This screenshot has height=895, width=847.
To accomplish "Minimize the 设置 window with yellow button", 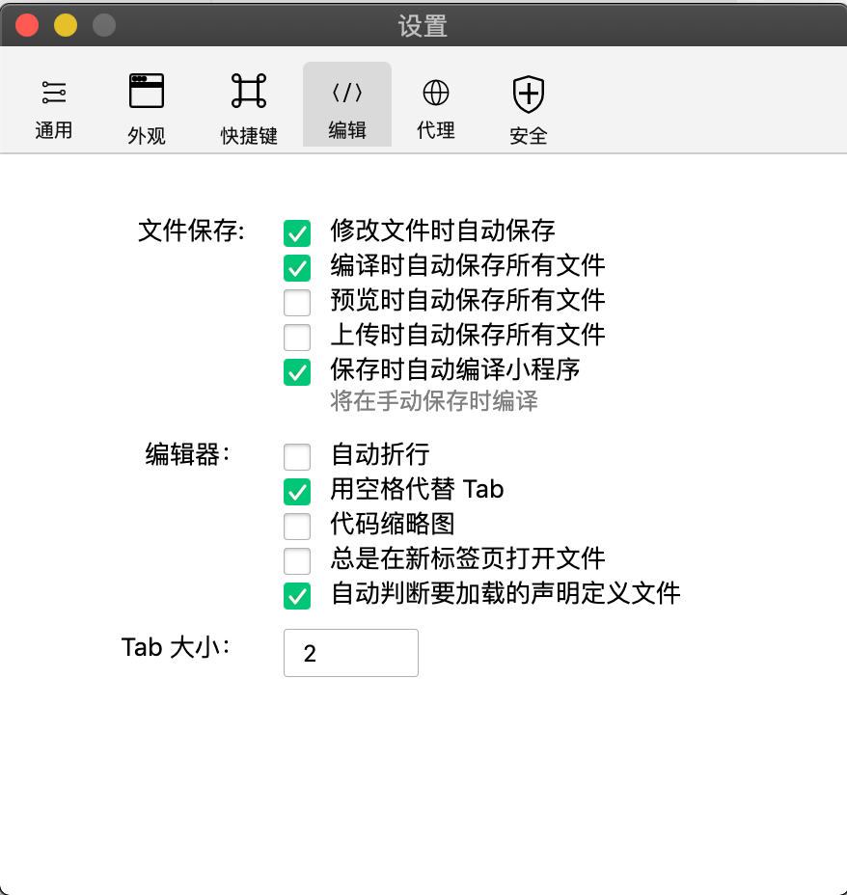I will (x=66, y=25).
